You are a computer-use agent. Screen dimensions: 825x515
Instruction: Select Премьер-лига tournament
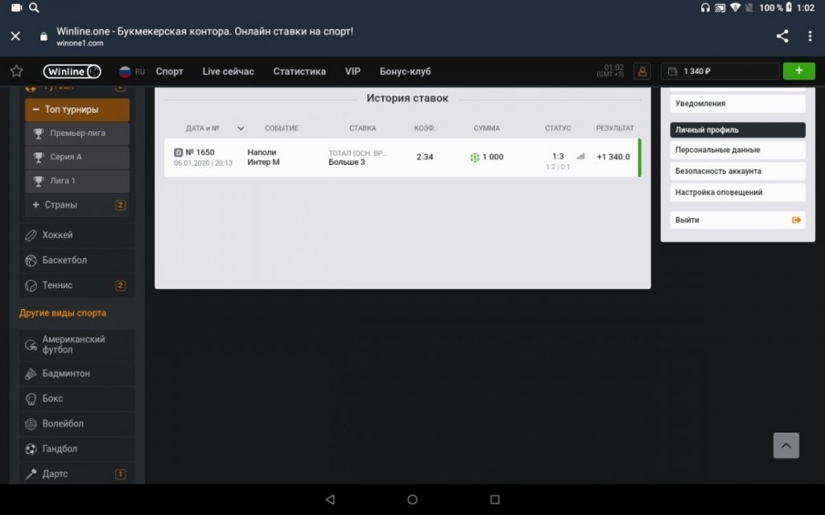77,133
